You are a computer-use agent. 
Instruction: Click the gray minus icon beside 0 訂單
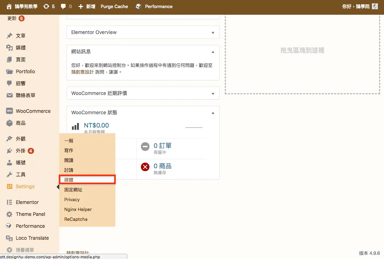145,146
